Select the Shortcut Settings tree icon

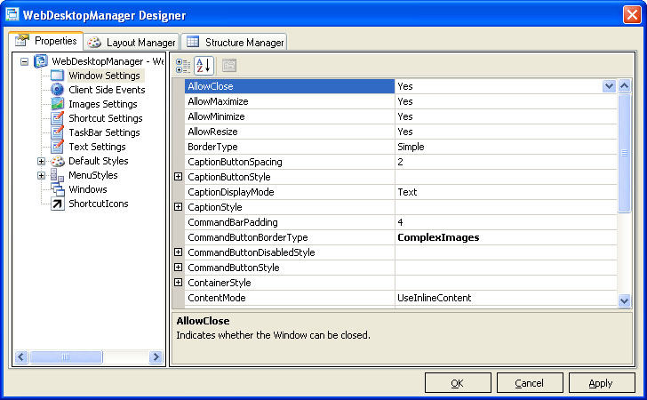58,118
